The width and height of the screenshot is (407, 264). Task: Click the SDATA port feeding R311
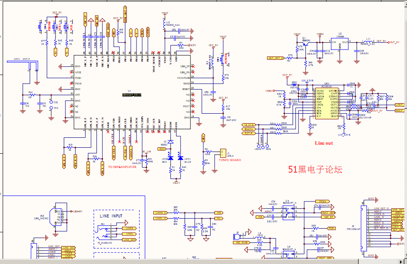(249, 129)
